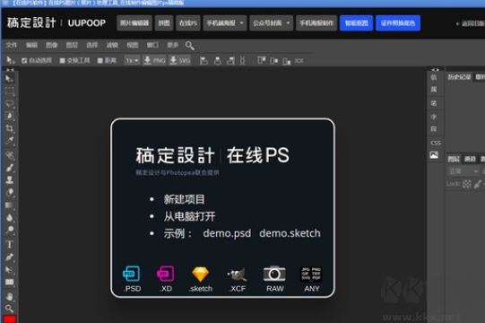Click 从电脑打开 in welcome dialog
Image resolution: width=485 pixels, height=323 pixels.
click(x=190, y=216)
